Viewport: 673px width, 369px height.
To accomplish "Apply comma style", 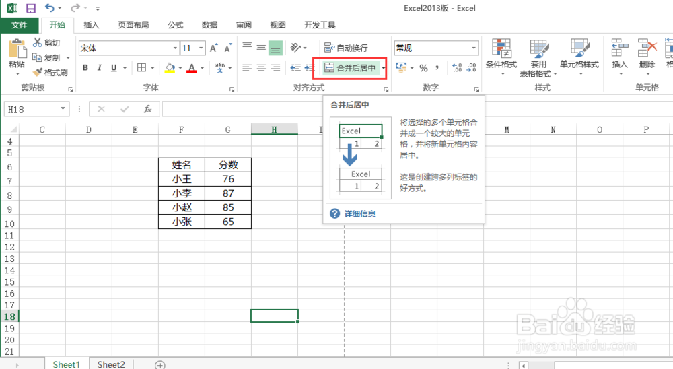I will click(437, 68).
